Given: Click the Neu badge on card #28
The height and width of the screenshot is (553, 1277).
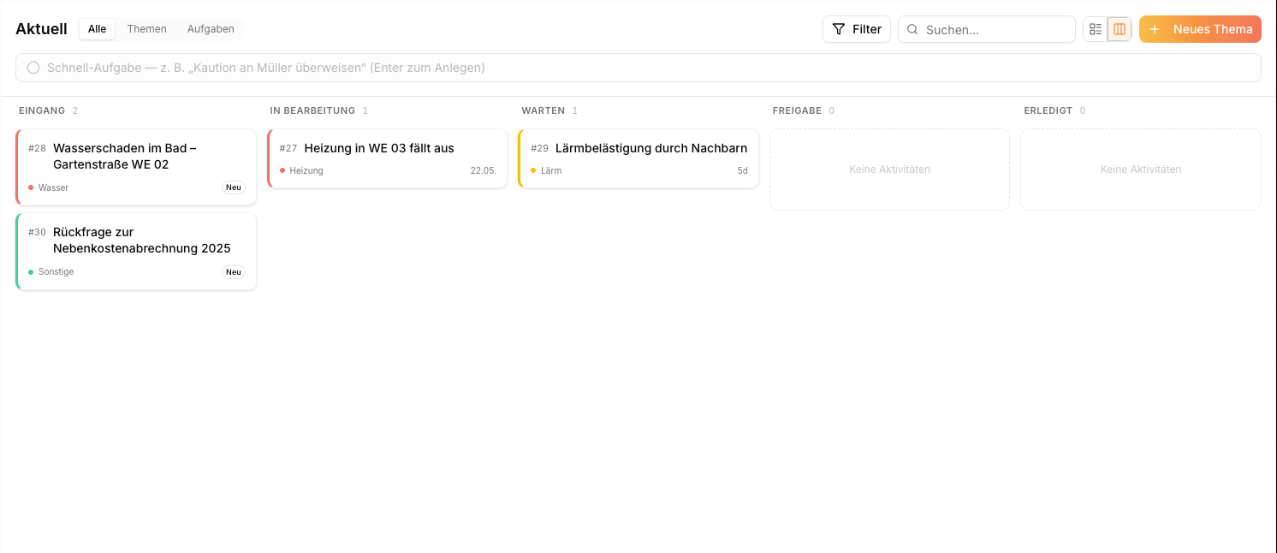Looking at the screenshot, I should click(234, 187).
